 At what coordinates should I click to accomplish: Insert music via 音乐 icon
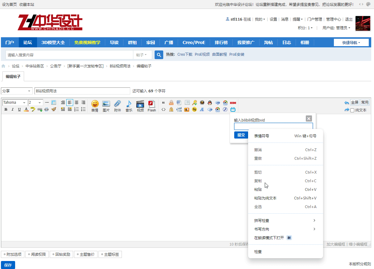129,106
